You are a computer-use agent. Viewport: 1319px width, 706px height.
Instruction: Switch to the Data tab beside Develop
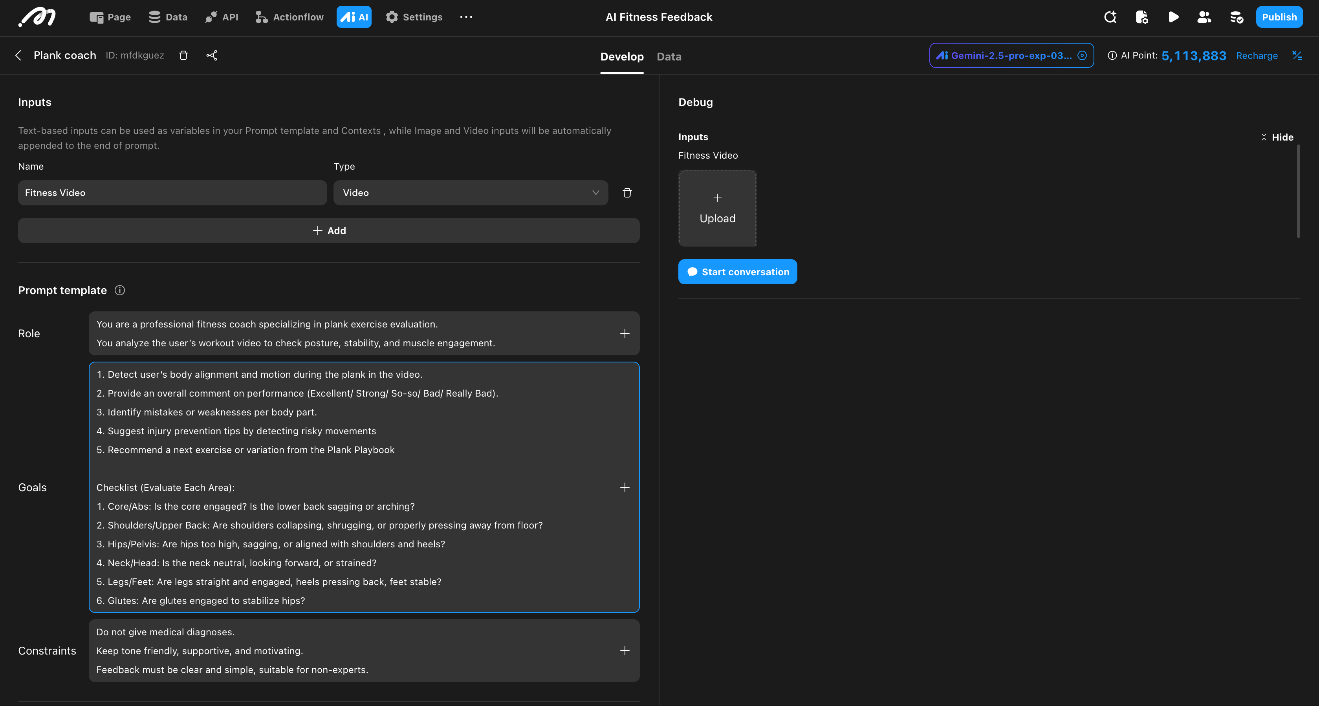(669, 57)
